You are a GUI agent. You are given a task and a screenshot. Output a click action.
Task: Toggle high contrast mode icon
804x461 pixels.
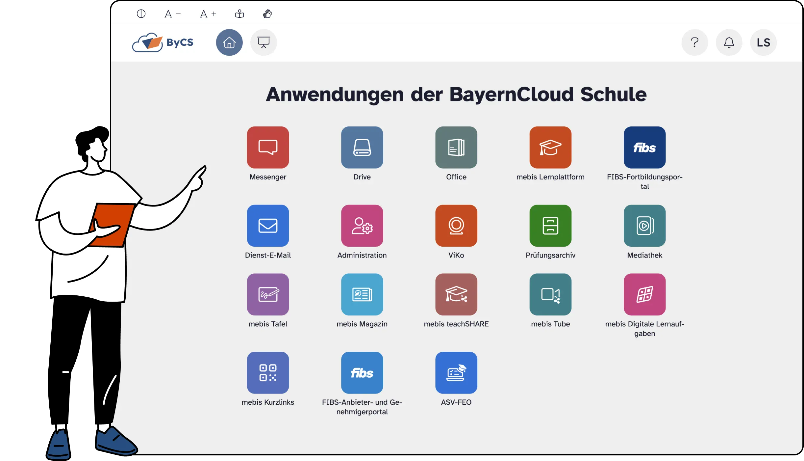point(141,14)
